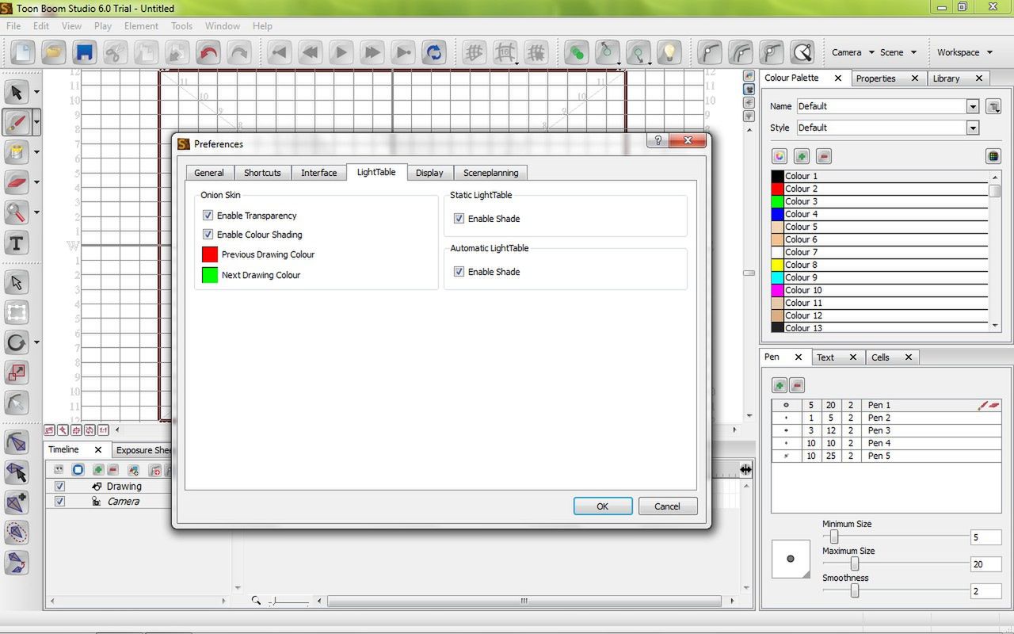Switch to the General preferences tab

(x=209, y=173)
